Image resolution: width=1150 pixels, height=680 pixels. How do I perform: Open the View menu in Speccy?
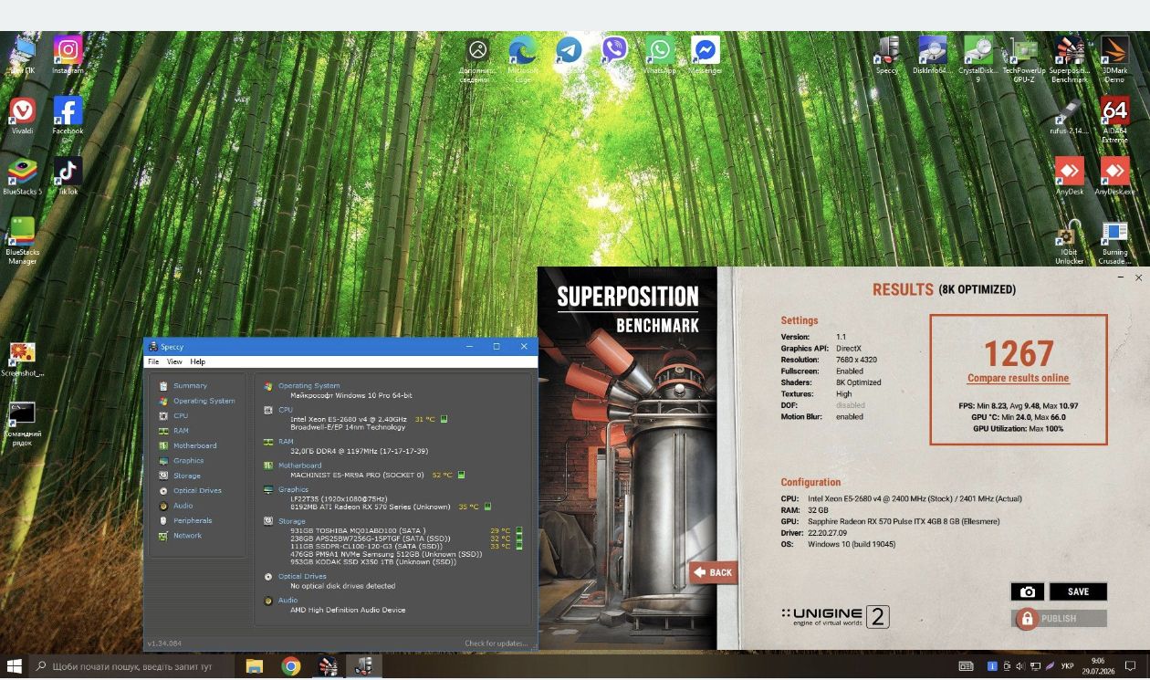pyautogui.click(x=174, y=361)
